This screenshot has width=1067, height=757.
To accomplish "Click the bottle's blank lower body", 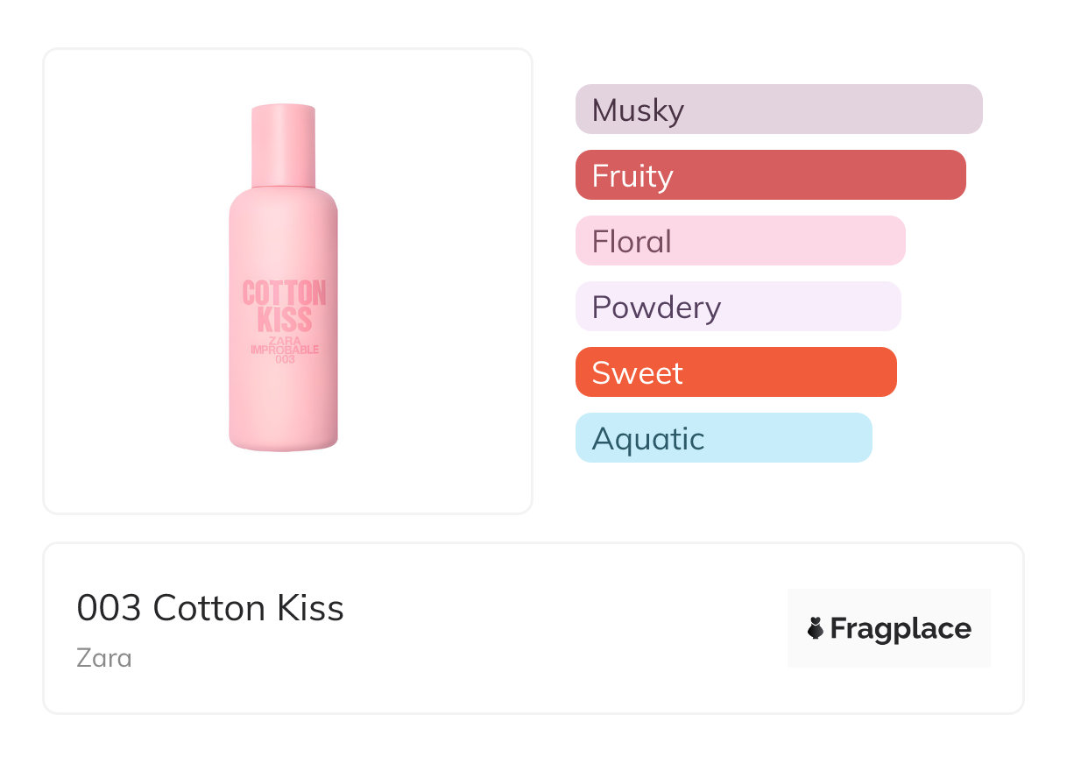I will (283, 407).
